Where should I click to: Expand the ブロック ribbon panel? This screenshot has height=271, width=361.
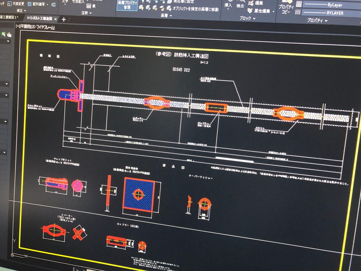[248, 19]
